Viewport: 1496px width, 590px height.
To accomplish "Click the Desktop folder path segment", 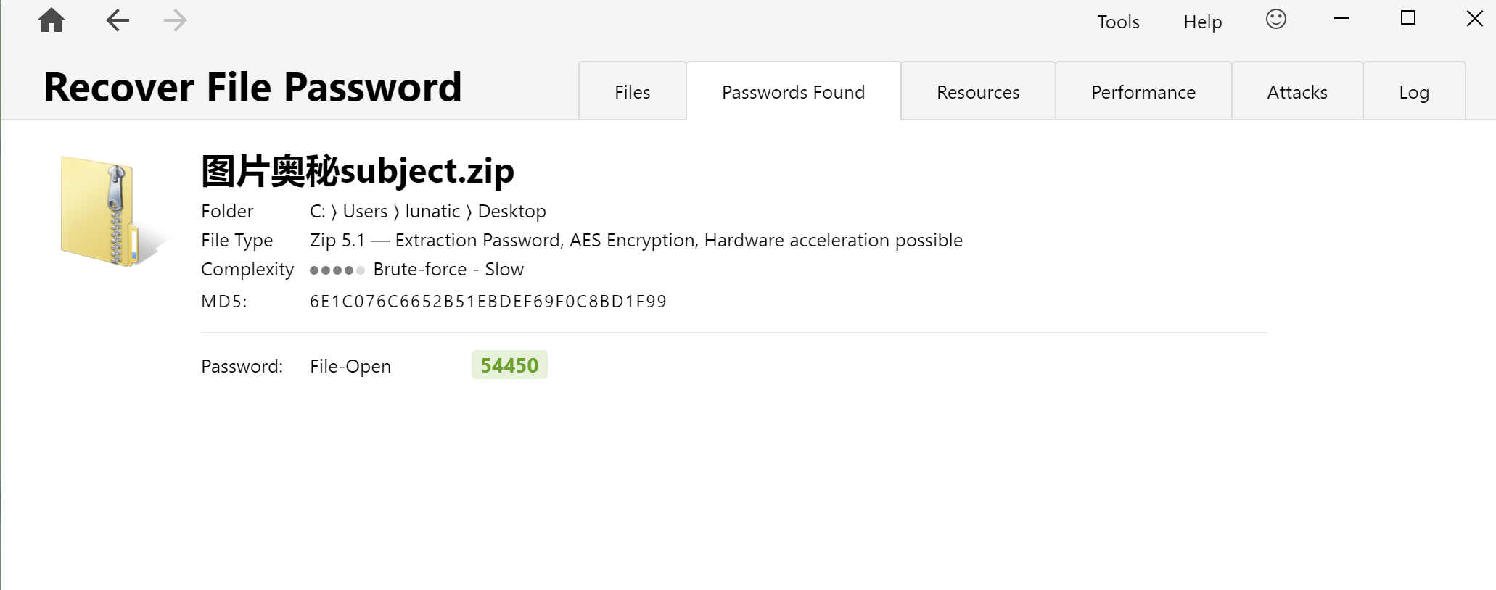I will 511,211.
